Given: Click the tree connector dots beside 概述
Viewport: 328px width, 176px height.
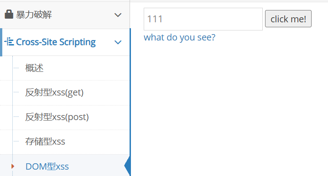Looking at the screenshot, I should 16,68.
